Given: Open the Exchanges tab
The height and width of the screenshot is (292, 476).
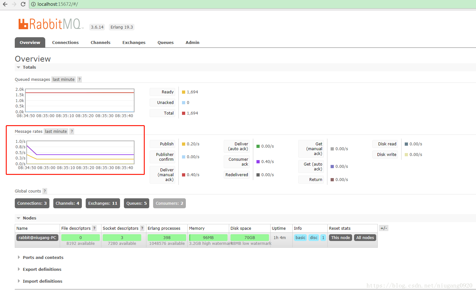Looking at the screenshot, I should pos(134,42).
